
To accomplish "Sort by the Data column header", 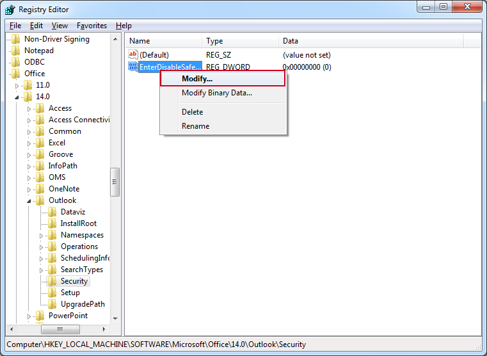I will click(371, 41).
